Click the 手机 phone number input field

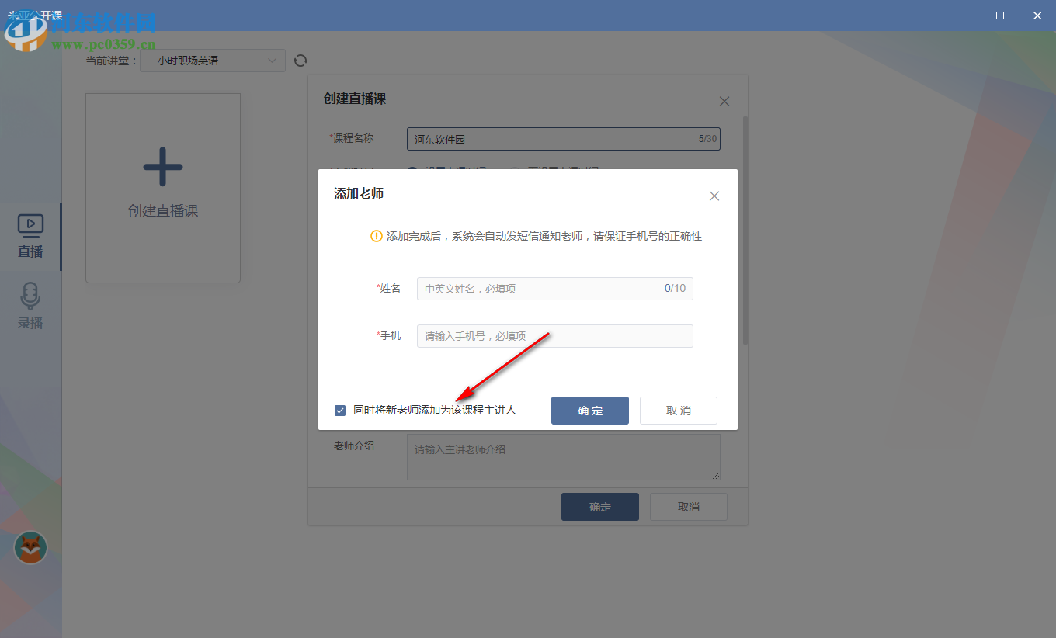[554, 335]
